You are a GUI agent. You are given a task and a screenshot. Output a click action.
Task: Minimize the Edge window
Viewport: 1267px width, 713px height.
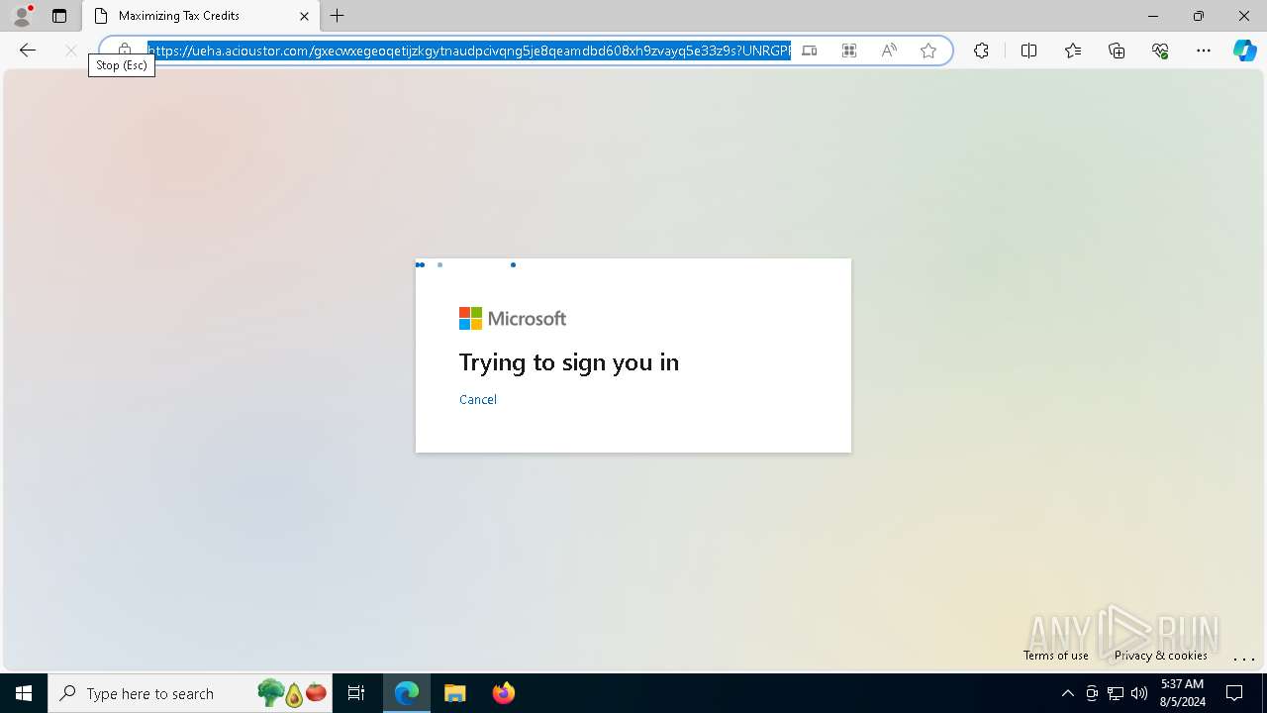click(x=1153, y=16)
